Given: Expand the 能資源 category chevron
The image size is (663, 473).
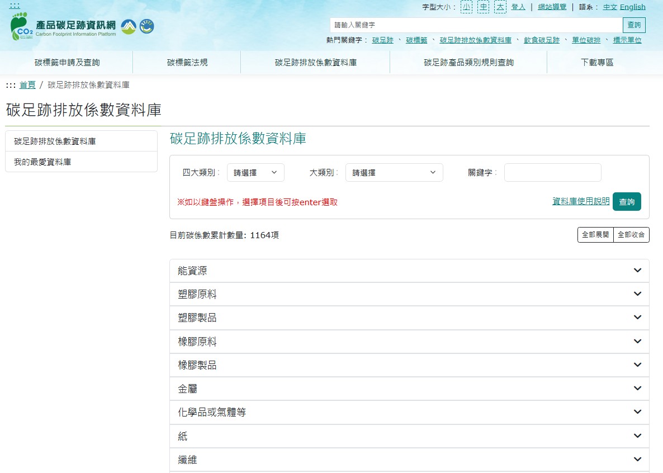Looking at the screenshot, I should [x=638, y=271].
